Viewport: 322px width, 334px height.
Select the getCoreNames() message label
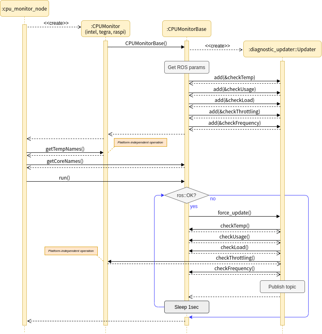(x=65, y=161)
